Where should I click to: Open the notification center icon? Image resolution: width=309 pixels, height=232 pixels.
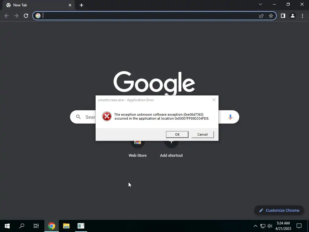(299, 226)
